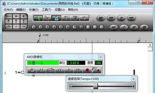Viewport: 155px width, 93px height.
Task: Click the fortissimo ff dynamics button
Action: pyautogui.click(x=134, y=27)
